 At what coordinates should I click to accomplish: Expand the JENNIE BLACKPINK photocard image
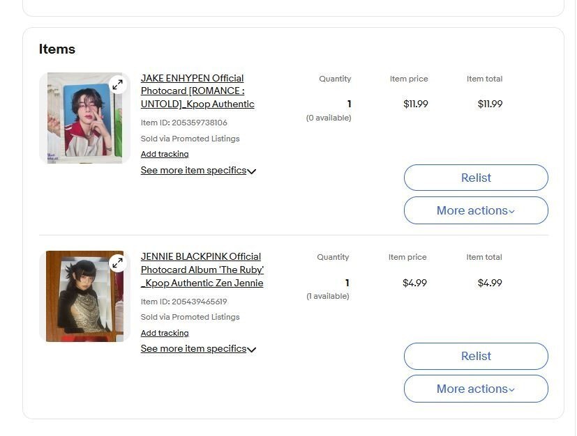click(117, 263)
